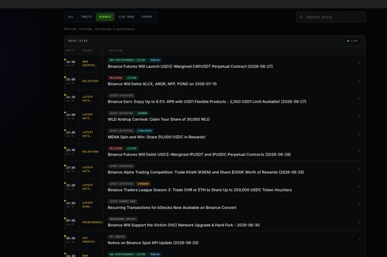This screenshot has height=257, width=387.
Task: Click NEW CRYPTOCURRENCY LISTING tag on CAPUSDT row
Action: coord(127,60)
